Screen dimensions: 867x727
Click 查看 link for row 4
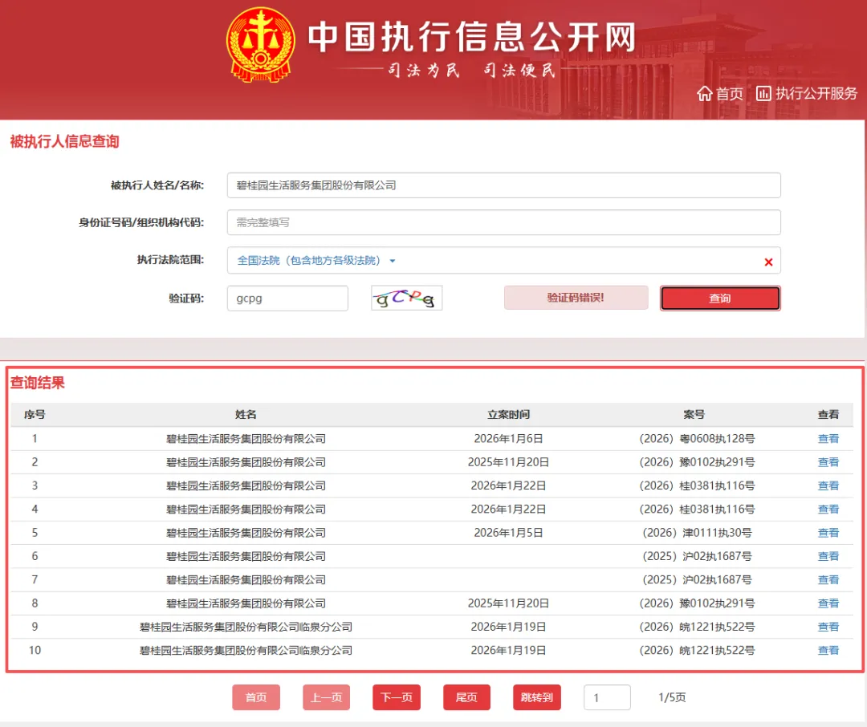(x=828, y=510)
